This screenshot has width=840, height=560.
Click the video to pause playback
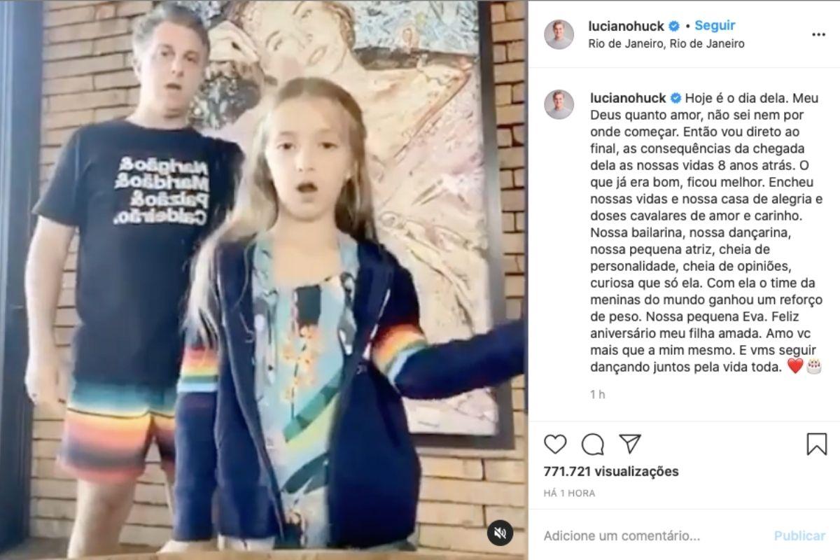(262, 280)
